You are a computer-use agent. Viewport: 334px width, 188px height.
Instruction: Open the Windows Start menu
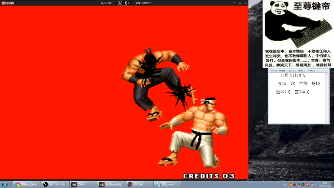[x=5, y=185]
